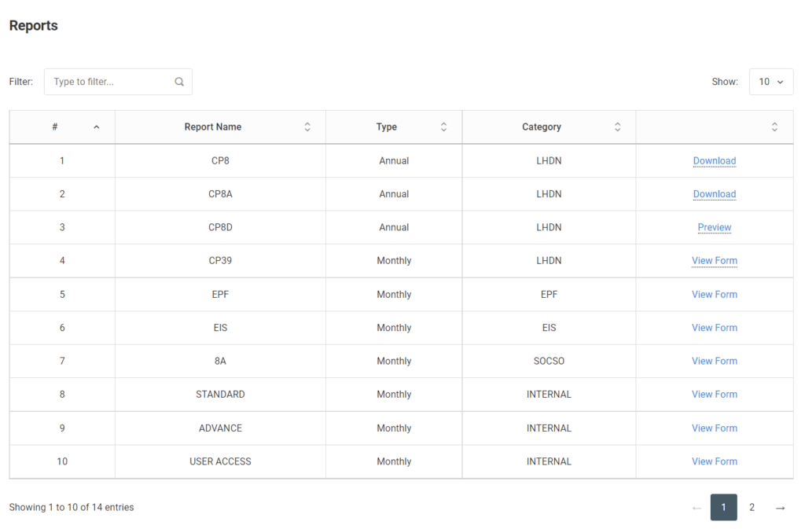The height and width of the screenshot is (529, 805).
Task: Click 'Showing 1 to 10 of 14 entries' text
Action: coord(72,507)
